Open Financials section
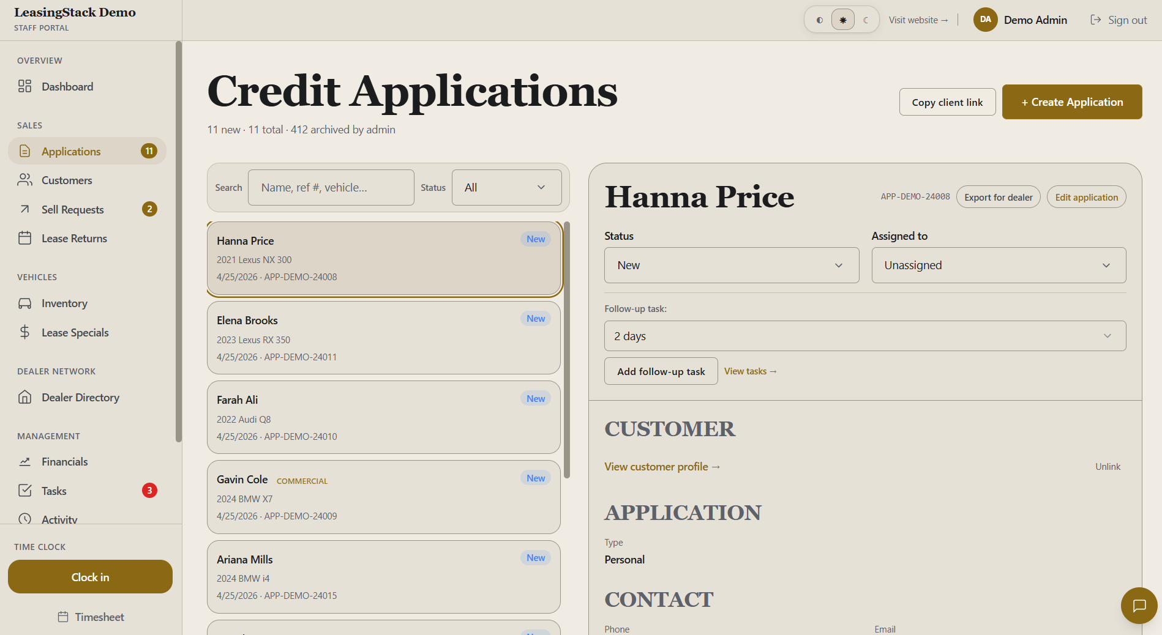1162x635 pixels. pos(86,461)
